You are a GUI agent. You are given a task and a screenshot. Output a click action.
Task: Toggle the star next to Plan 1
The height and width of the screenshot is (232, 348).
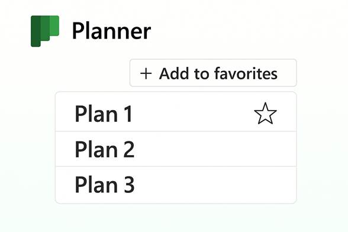(x=265, y=114)
